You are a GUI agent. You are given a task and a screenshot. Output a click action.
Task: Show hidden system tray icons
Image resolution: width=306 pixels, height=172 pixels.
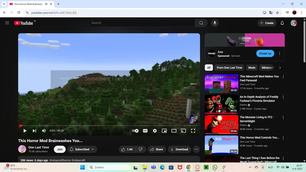(x=250, y=167)
